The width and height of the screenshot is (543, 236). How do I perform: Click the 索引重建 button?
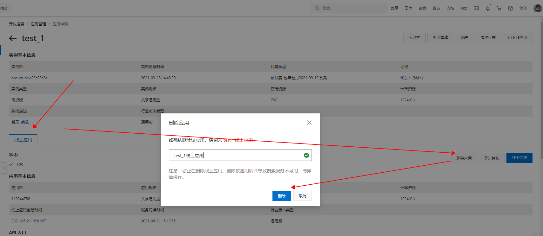click(x=440, y=38)
